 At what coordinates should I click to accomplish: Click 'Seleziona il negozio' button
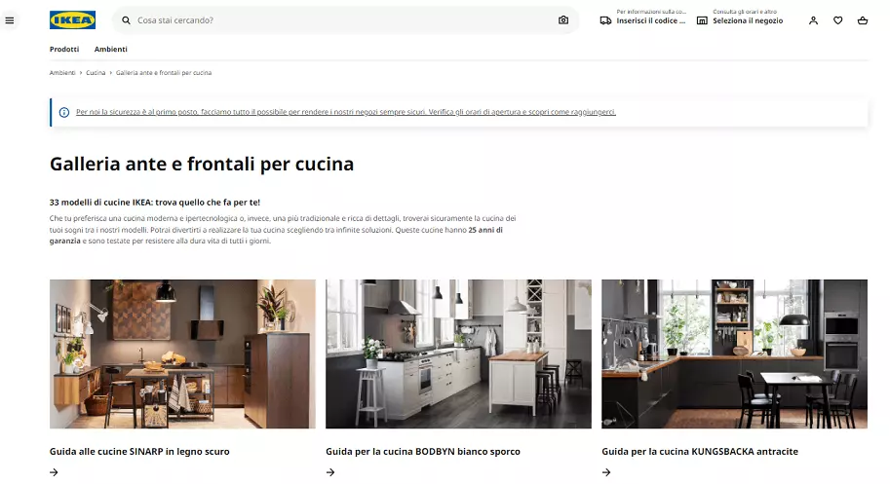(x=740, y=20)
